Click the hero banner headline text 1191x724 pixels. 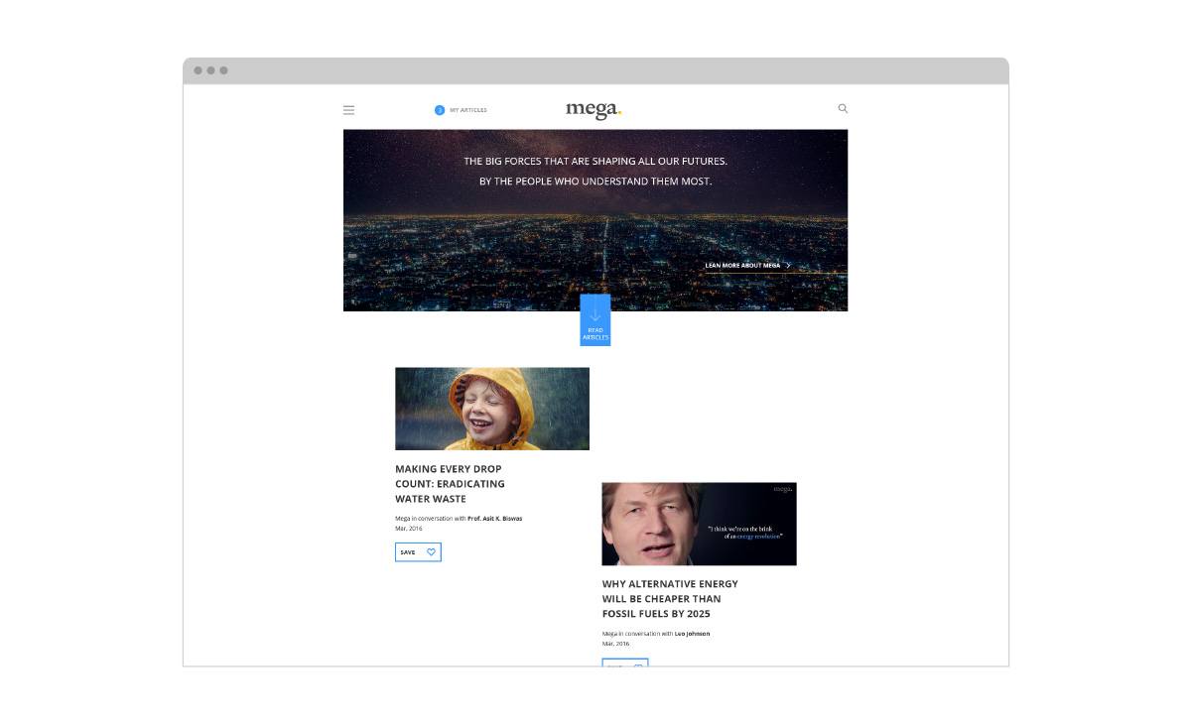(595, 171)
